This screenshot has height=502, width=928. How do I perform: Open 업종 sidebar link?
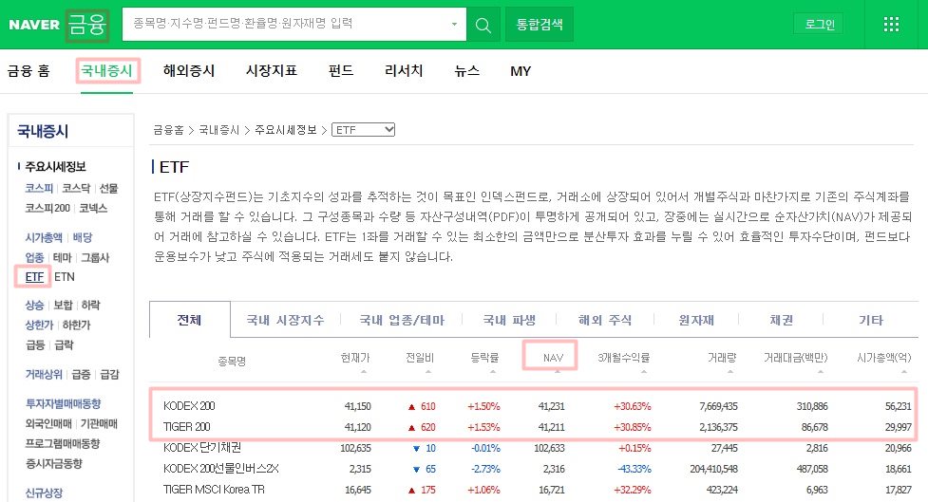pos(34,257)
